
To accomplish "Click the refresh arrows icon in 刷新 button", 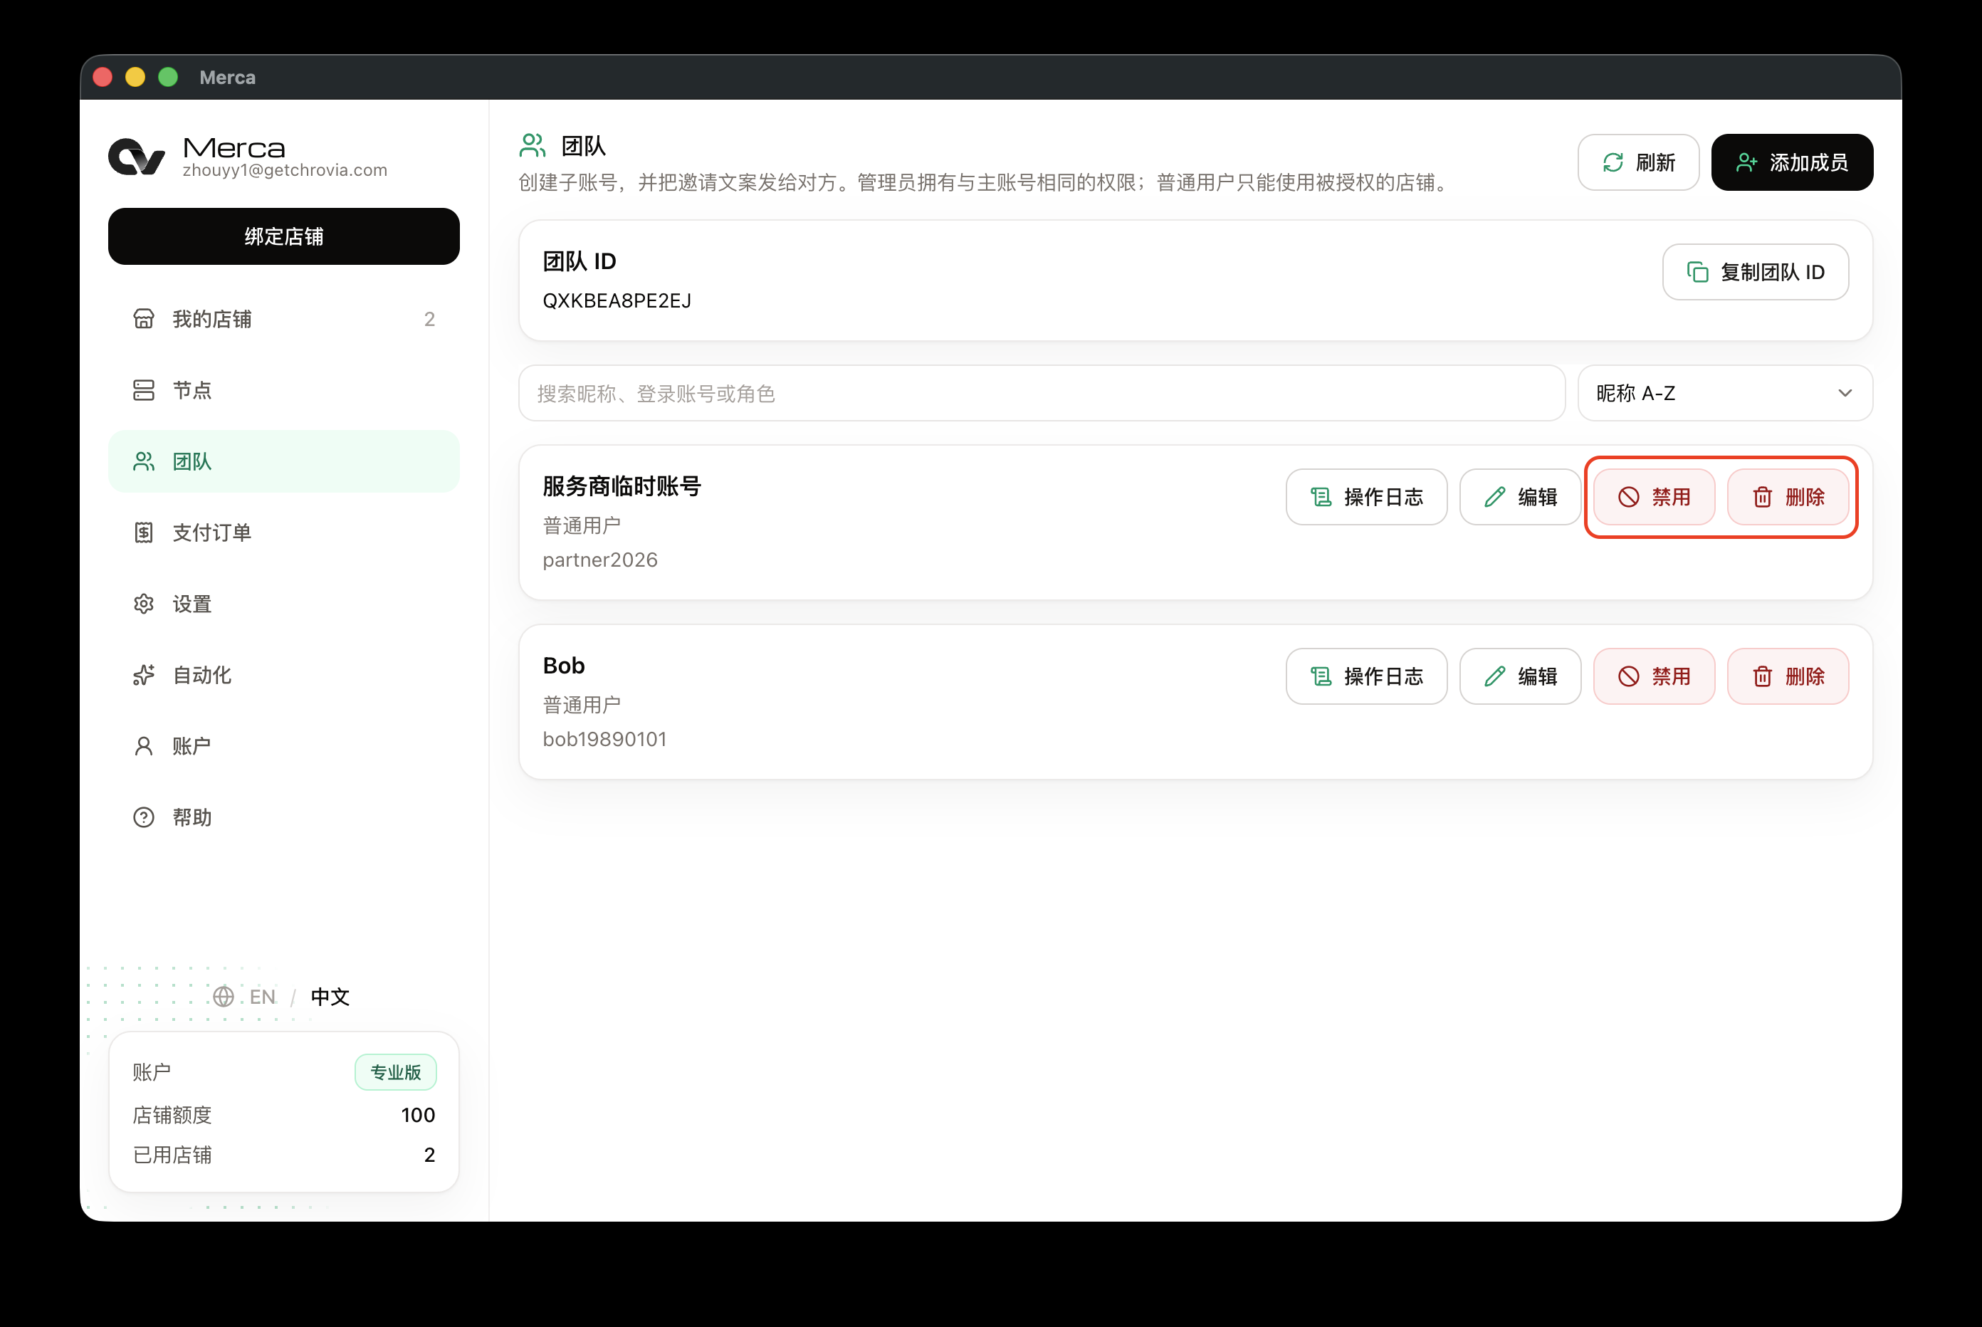I will click(x=1613, y=162).
